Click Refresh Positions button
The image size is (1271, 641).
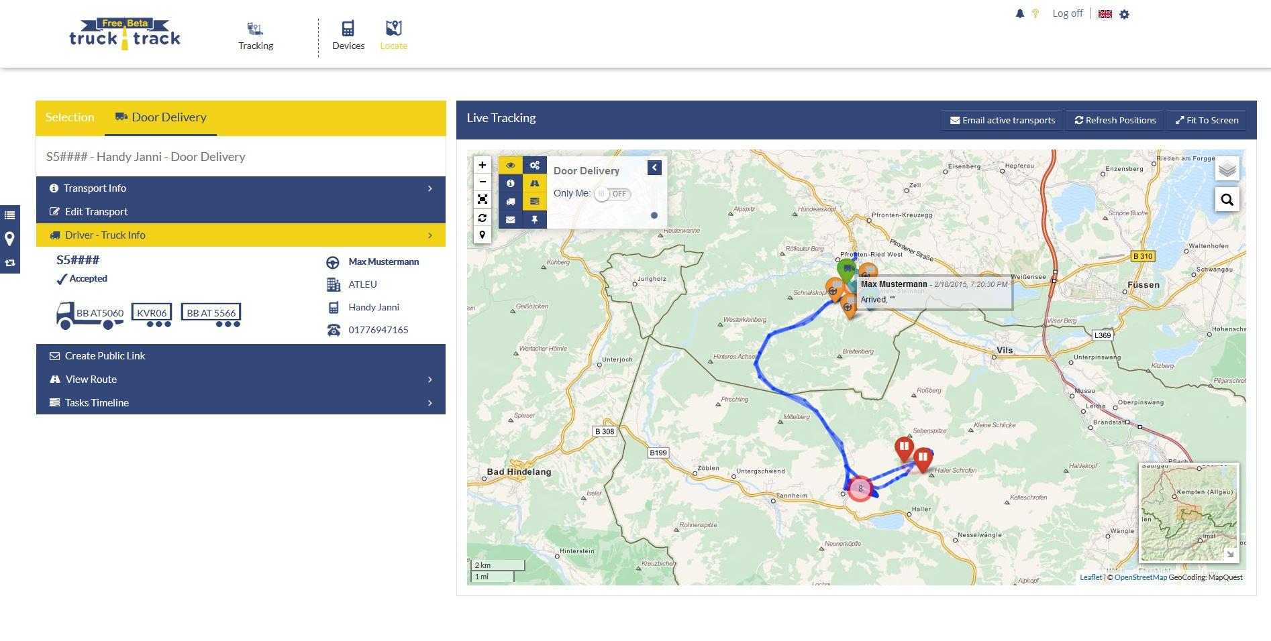coord(1115,121)
